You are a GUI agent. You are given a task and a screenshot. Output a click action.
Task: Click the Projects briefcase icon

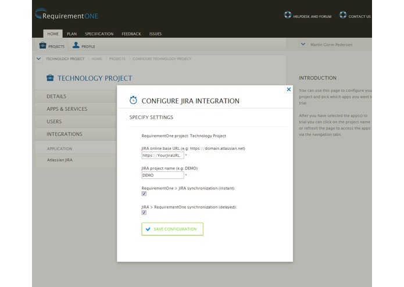click(x=43, y=45)
